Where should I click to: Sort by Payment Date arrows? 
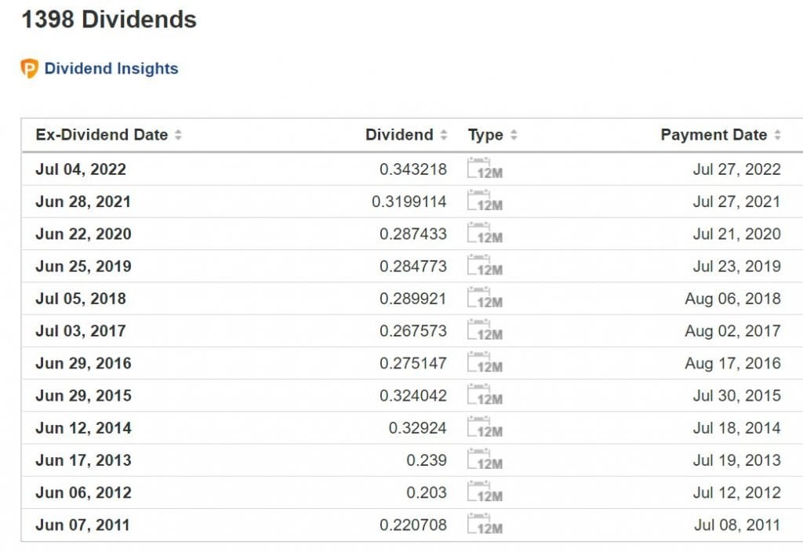(x=777, y=135)
